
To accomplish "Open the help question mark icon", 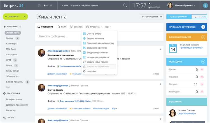I will click(205, 6).
